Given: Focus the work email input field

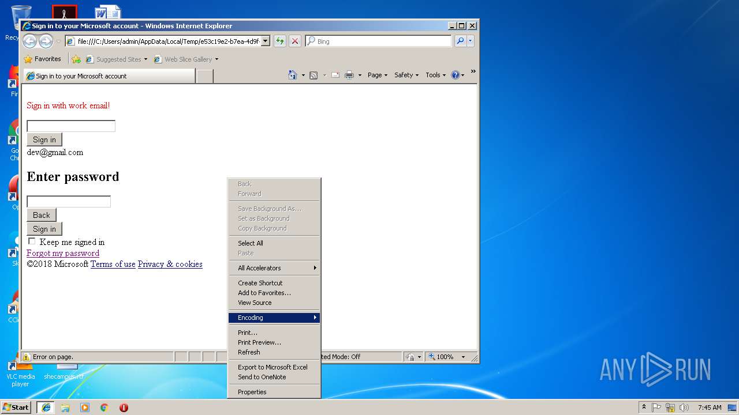Looking at the screenshot, I should tap(71, 126).
